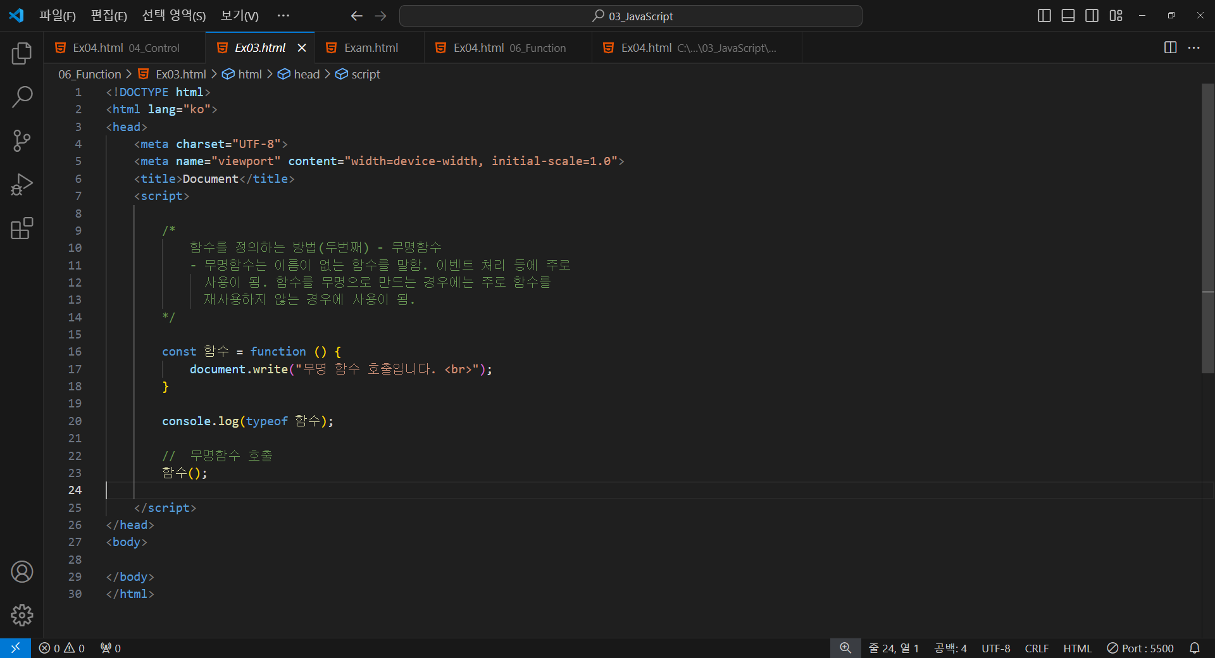
Task: Open the Explorer view in the activity bar
Action: click(x=22, y=54)
